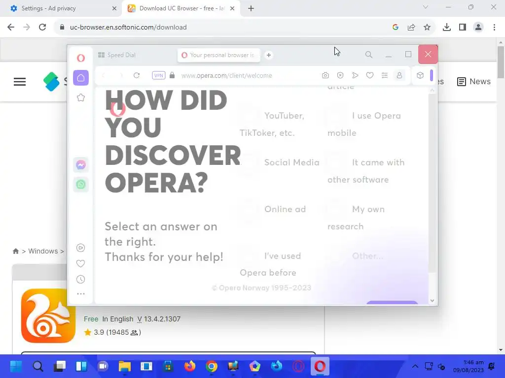Switch to Speed Dial tab in Opera
The image size is (505, 378).
click(117, 55)
